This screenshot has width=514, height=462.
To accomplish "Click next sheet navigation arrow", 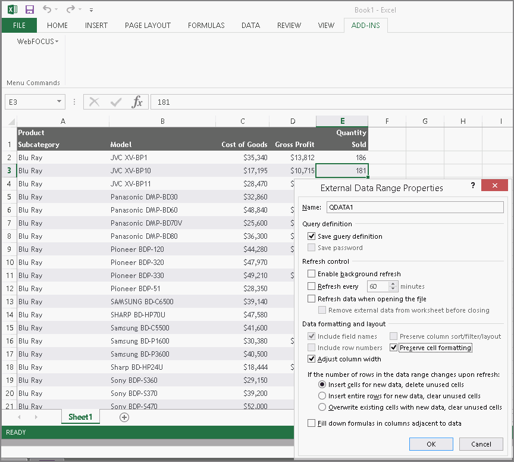I will [36, 417].
